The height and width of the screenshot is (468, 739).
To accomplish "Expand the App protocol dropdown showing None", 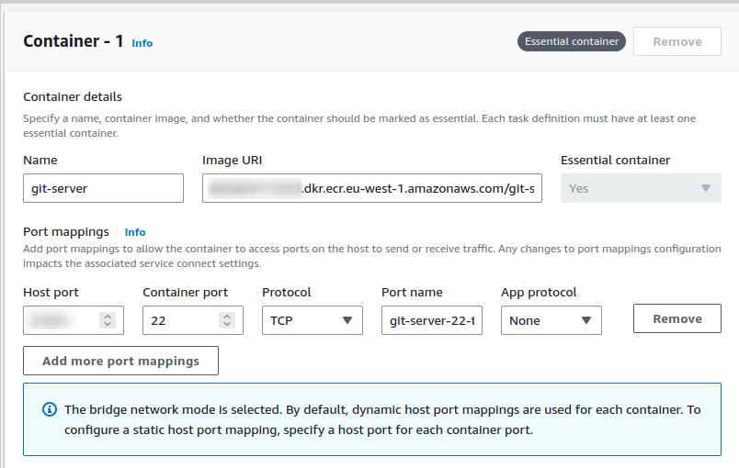I will click(551, 320).
